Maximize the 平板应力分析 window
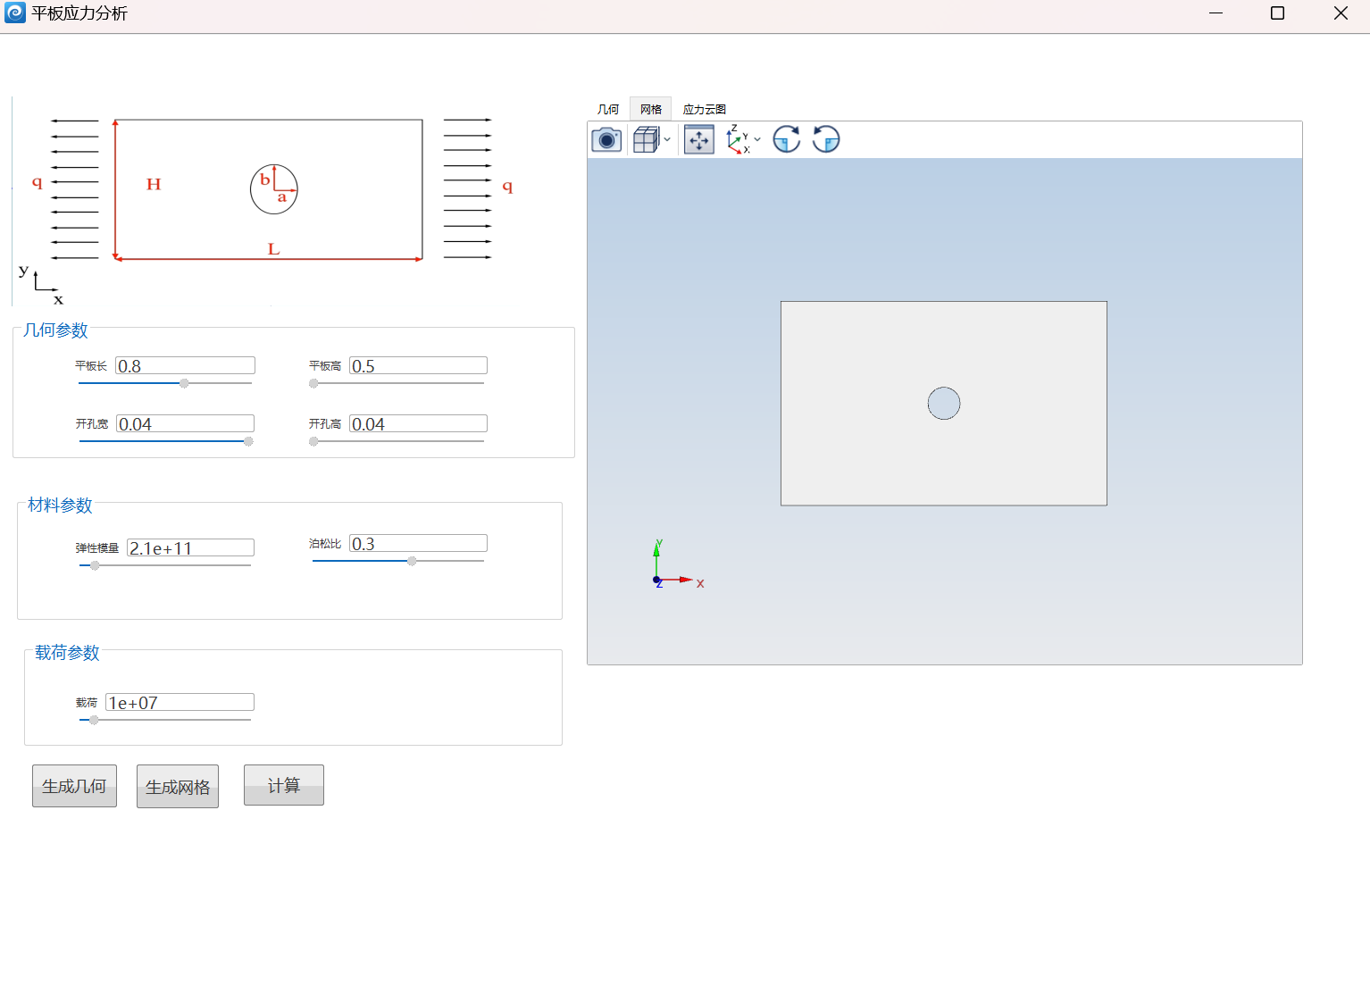This screenshot has width=1370, height=994. pyautogui.click(x=1277, y=13)
